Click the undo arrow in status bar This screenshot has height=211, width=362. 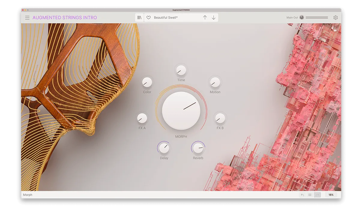click(303, 195)
